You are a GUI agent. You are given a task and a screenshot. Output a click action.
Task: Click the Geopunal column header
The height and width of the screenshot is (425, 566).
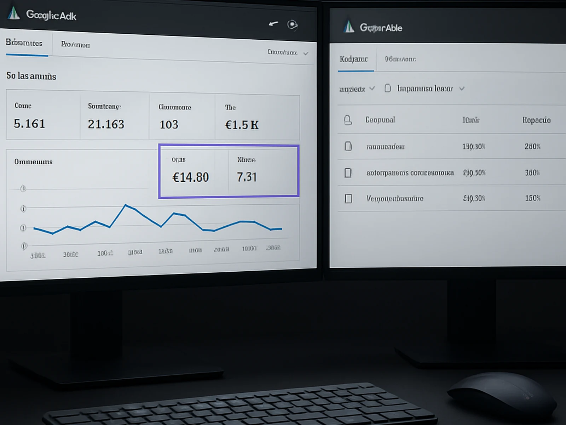(x=380, y=120)
